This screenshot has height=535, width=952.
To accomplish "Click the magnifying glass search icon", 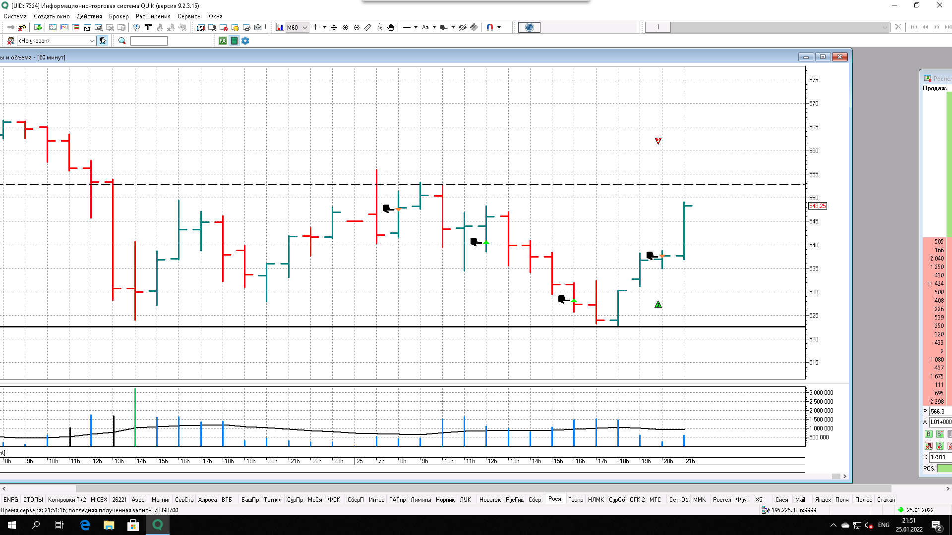I will tap(122, 41).
